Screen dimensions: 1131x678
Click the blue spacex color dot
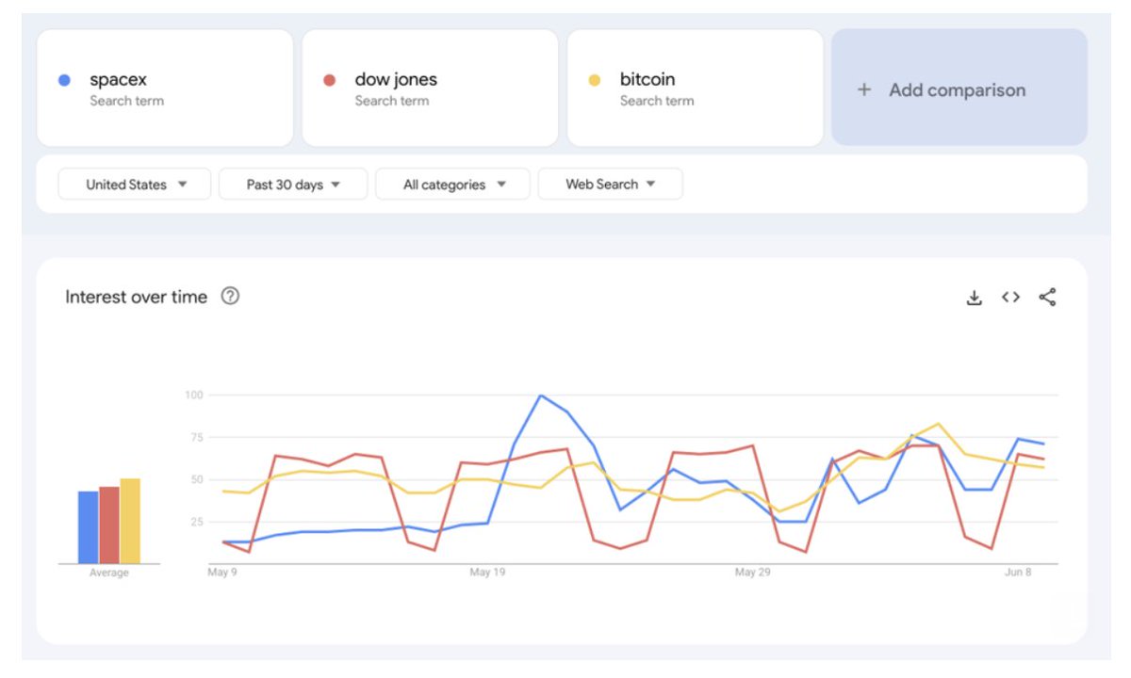(x=64, y=80)
